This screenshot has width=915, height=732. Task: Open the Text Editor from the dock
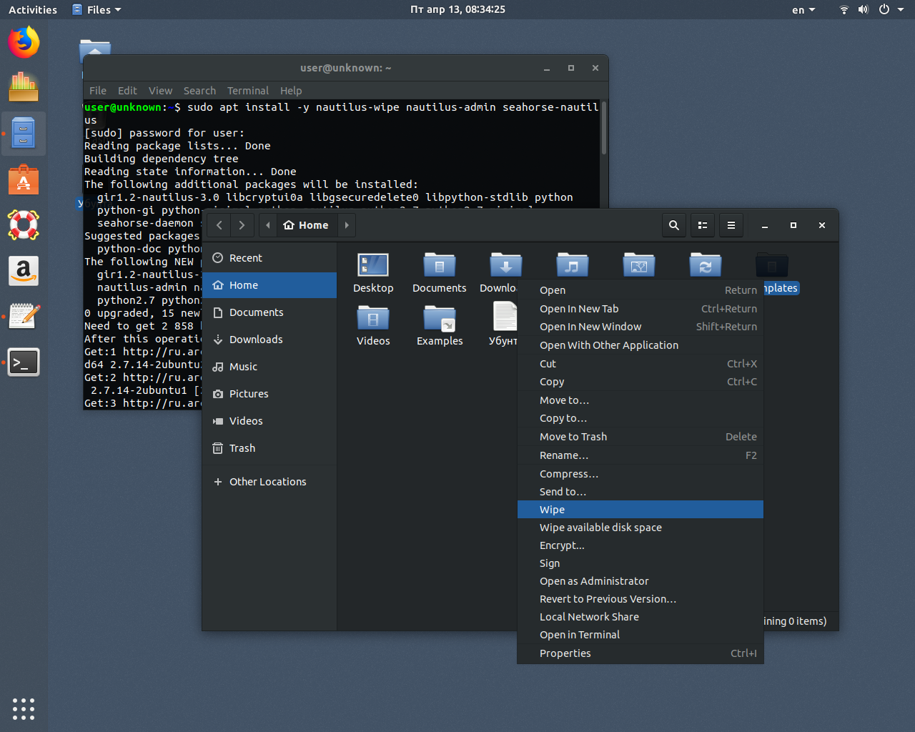click(24, 316)
